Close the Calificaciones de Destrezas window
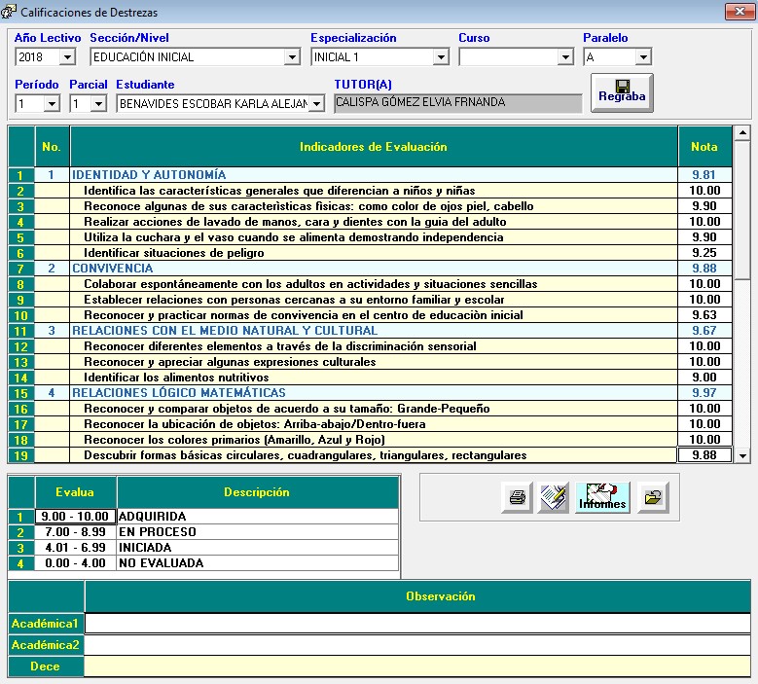Viewport: 758px width, 684px height. tap(740, 11)
